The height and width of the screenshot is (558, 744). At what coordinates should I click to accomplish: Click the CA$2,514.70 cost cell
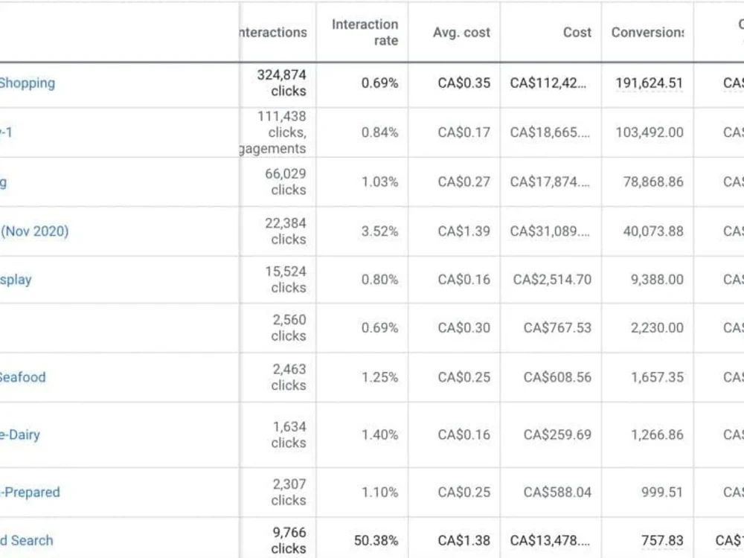(x=552, y=280)
